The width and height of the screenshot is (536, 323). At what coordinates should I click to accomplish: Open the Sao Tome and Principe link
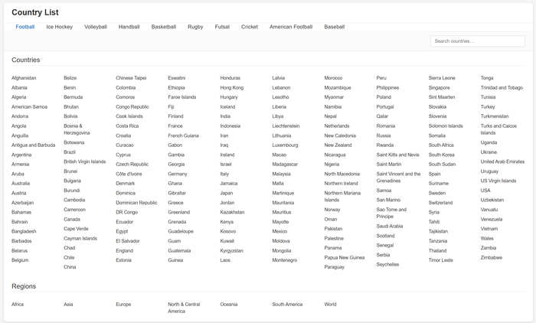pos(392,213)
